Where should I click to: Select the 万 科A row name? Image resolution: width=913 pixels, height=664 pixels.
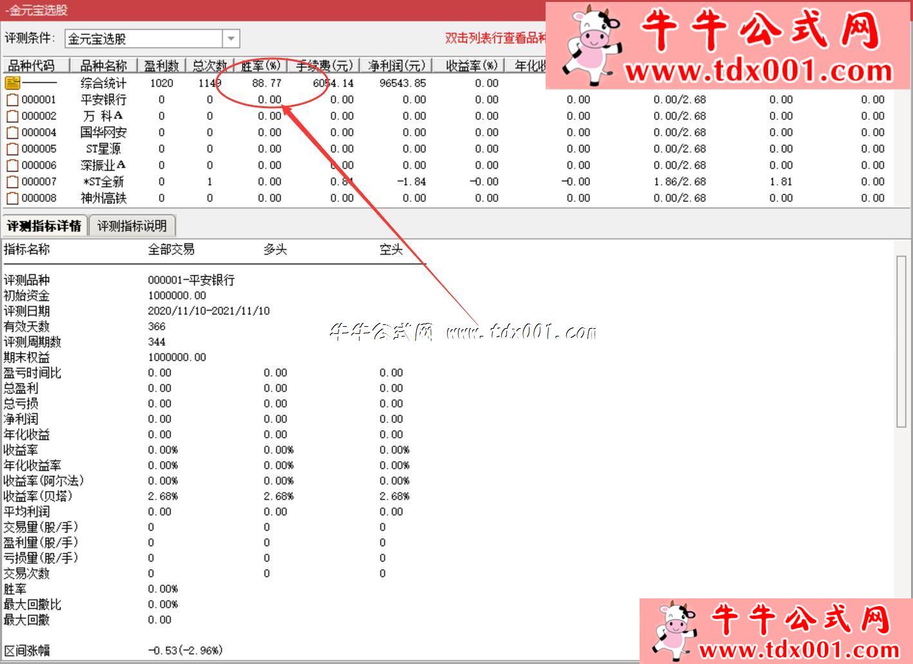(x=104, y=116)
